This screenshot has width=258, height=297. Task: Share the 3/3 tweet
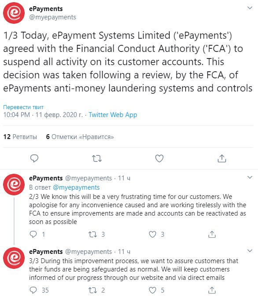[x=212, y=290]
